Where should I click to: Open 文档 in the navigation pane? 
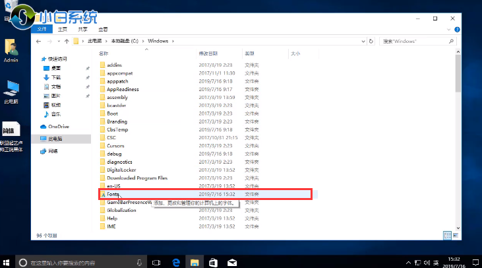pos(56,86)
